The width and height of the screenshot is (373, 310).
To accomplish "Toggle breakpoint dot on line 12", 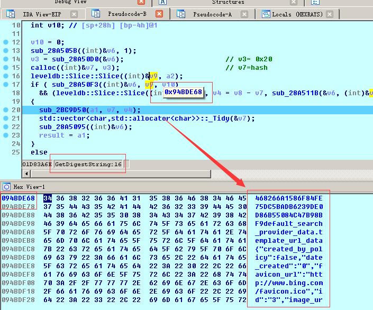I will pyautogui.click(x=6, y=42).
